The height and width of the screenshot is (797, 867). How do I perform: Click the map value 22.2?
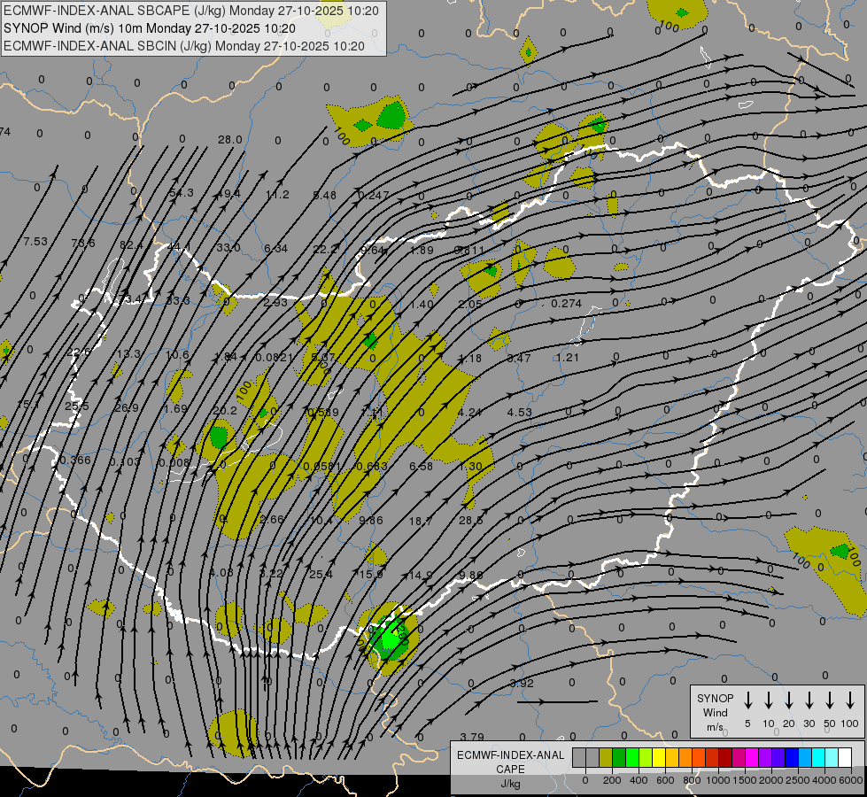(x=325, y=250)
